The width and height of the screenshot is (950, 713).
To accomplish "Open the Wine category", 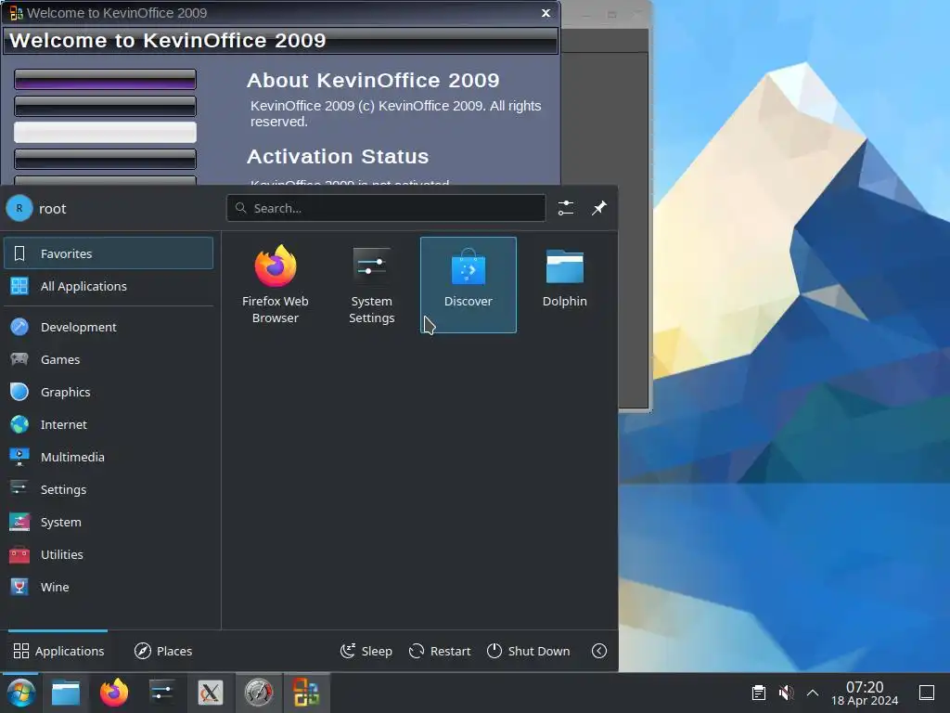I will [109, 587].
